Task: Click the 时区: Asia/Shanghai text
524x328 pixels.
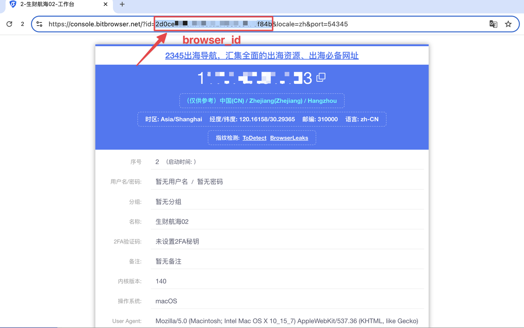Action: click(174, 119)
